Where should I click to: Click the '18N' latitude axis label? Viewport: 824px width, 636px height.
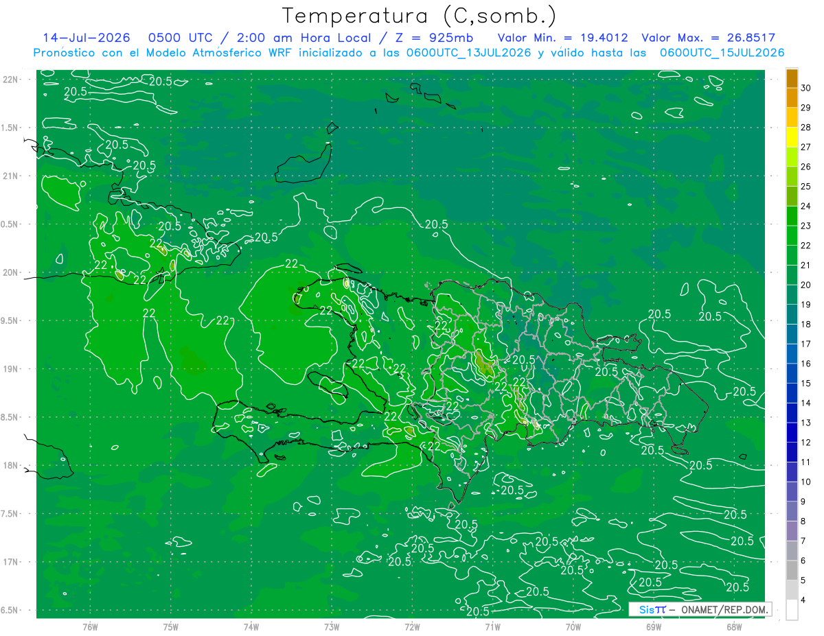(x=10, y=466)
